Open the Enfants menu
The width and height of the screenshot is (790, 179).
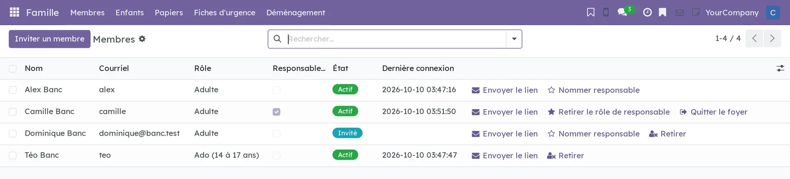pos(129,12)
